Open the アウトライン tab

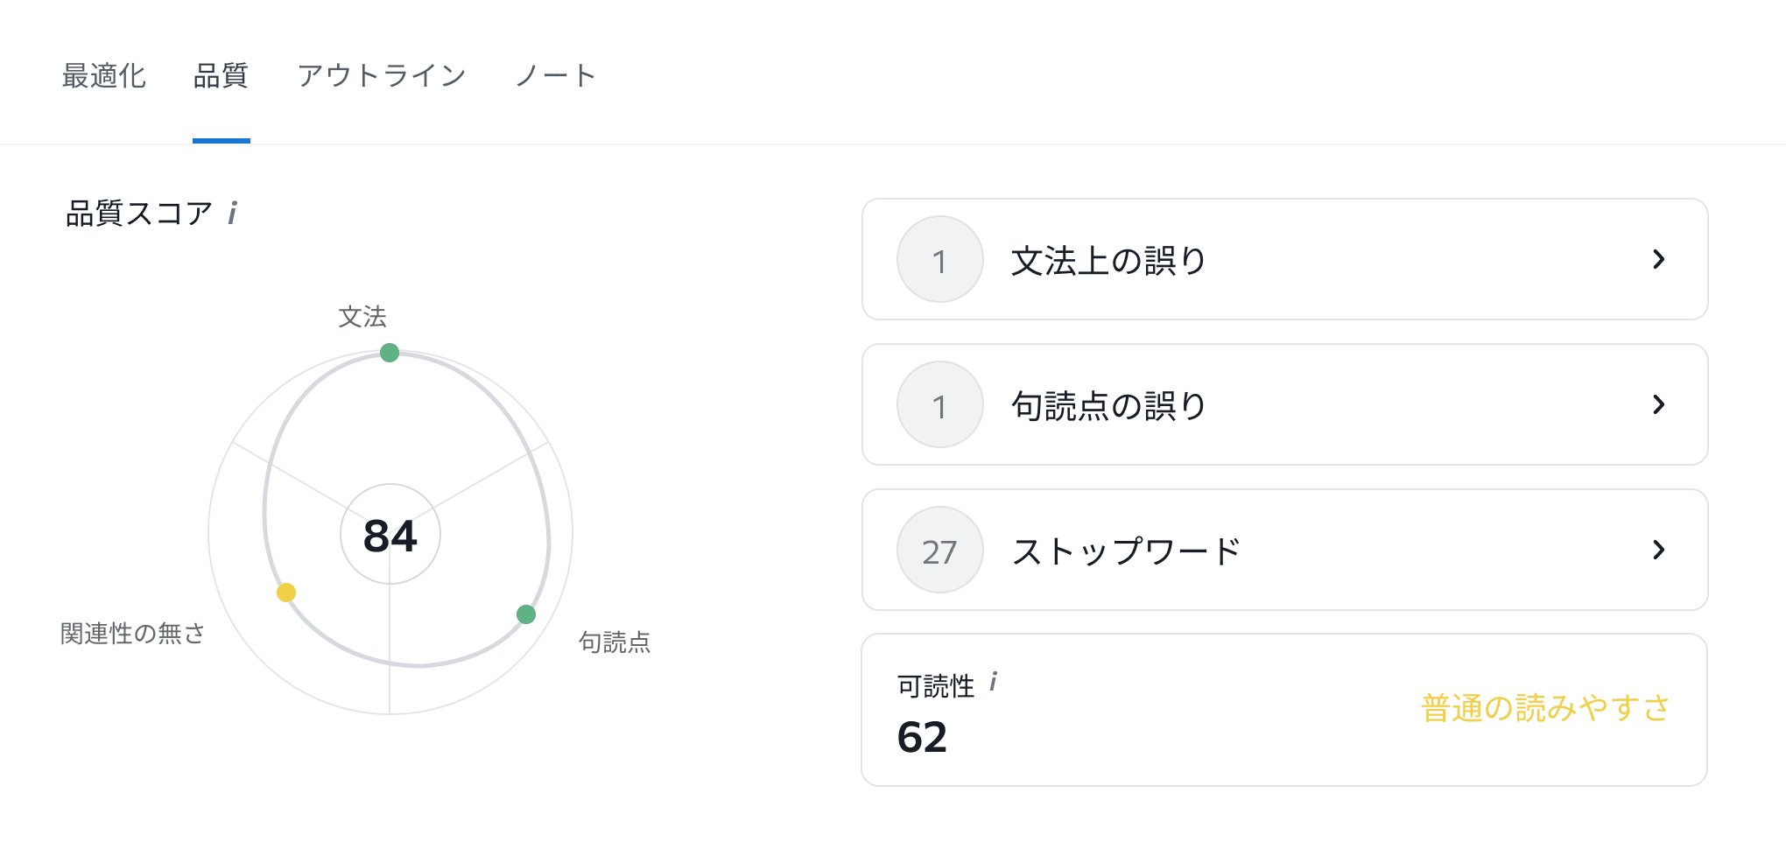(382, 76)
